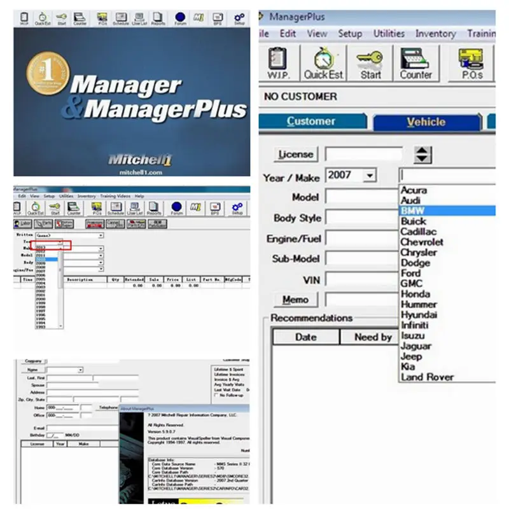Click Start key icon above the splash screen

[61, 19]
